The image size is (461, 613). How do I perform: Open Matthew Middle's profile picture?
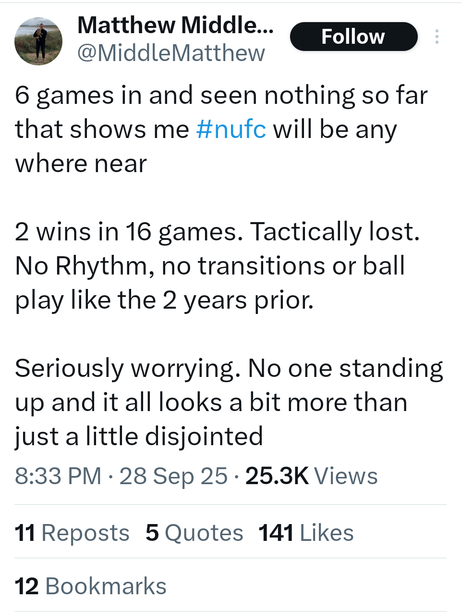(38, 41)
